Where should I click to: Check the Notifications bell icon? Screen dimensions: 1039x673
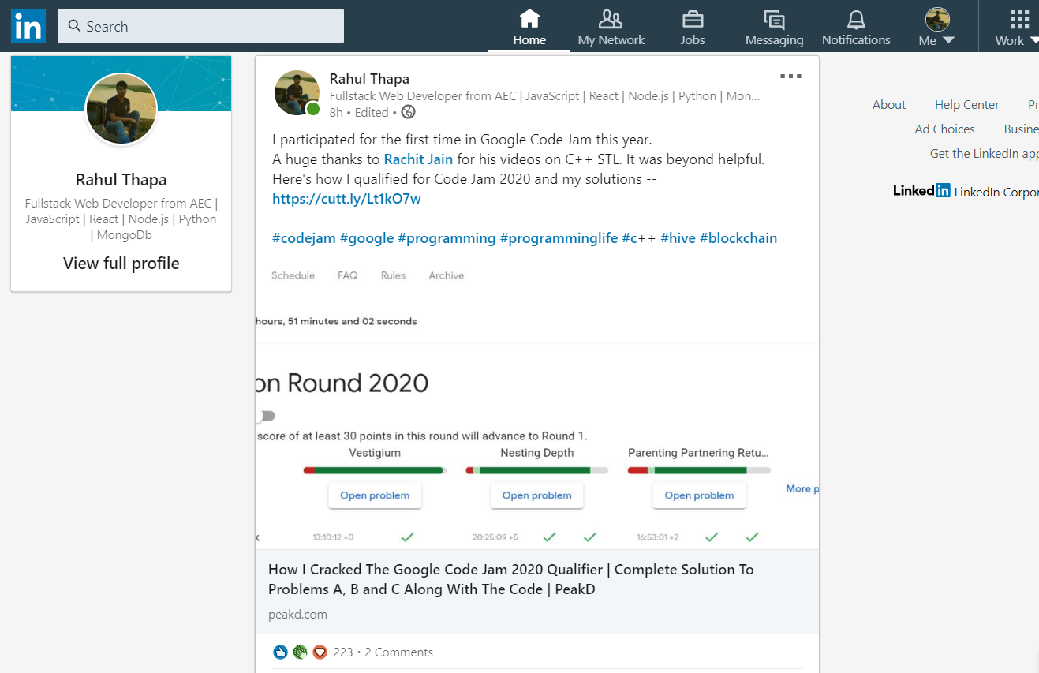[x=856, y=19]
